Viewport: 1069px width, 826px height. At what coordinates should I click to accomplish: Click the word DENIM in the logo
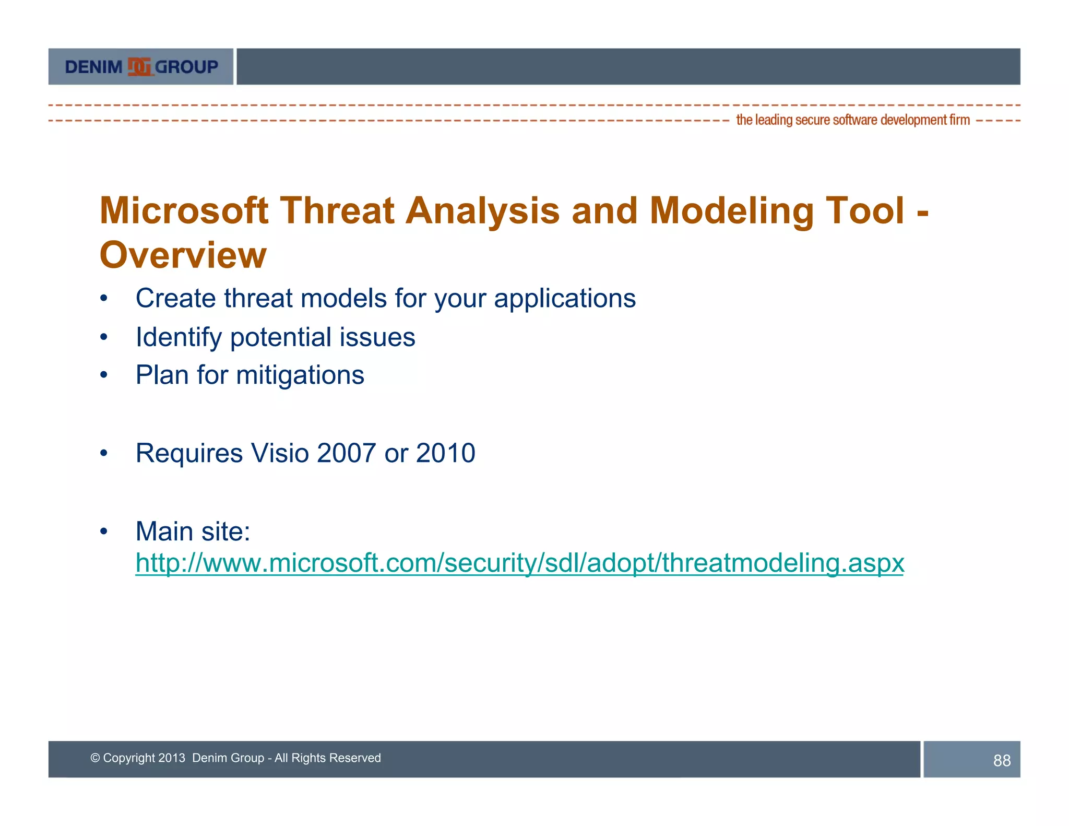pyautogui.click(x=93, y=67)
